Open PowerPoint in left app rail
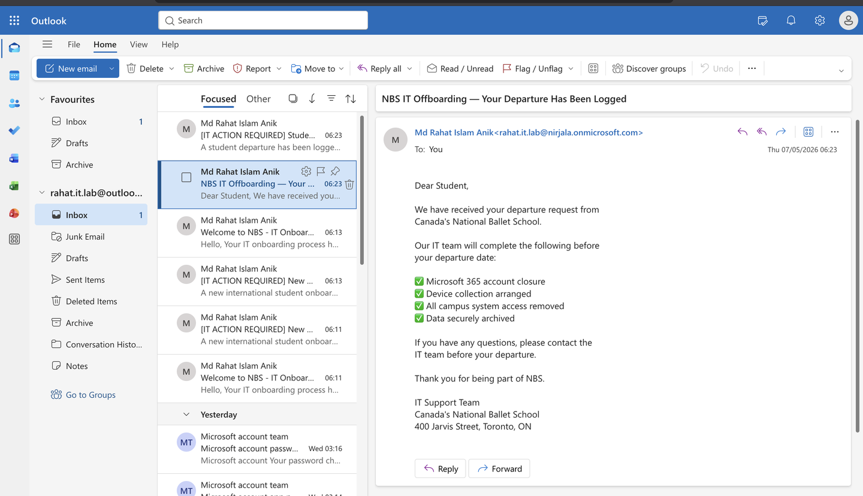The width and height of the screenshot is (863, 496). 14,213
